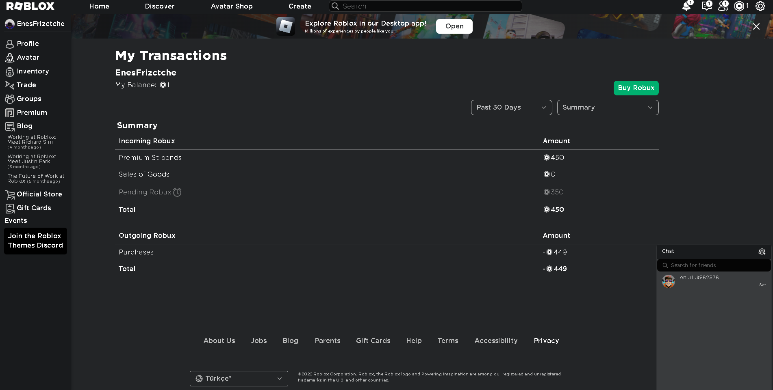Click the Premium icon in the sidebar
The width and height of the screenshot is (773, 390).
(x=10, y=113)
